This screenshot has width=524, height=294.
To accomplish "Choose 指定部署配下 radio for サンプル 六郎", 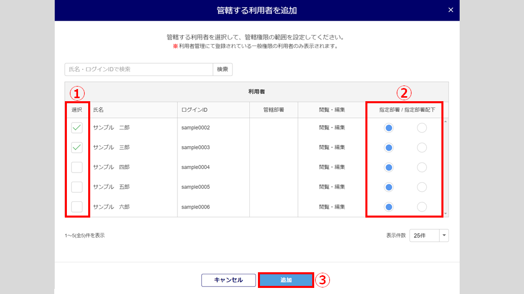I will coord(422,206).
